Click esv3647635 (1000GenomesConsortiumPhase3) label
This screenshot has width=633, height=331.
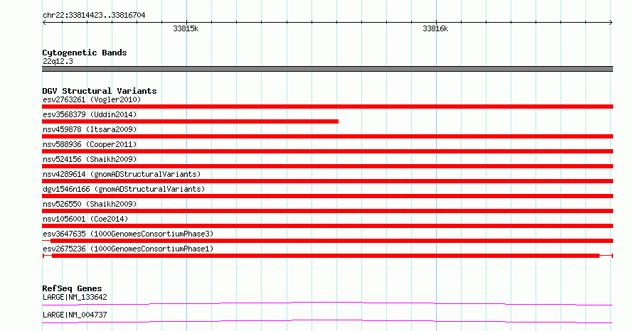click(x=128, y=234)
